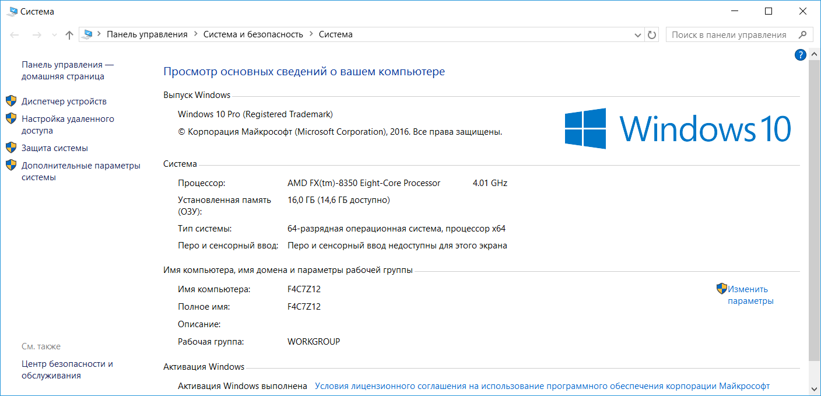Click the WORKGROUP value
The image size is (821, 396).
[x=314, y=342]
